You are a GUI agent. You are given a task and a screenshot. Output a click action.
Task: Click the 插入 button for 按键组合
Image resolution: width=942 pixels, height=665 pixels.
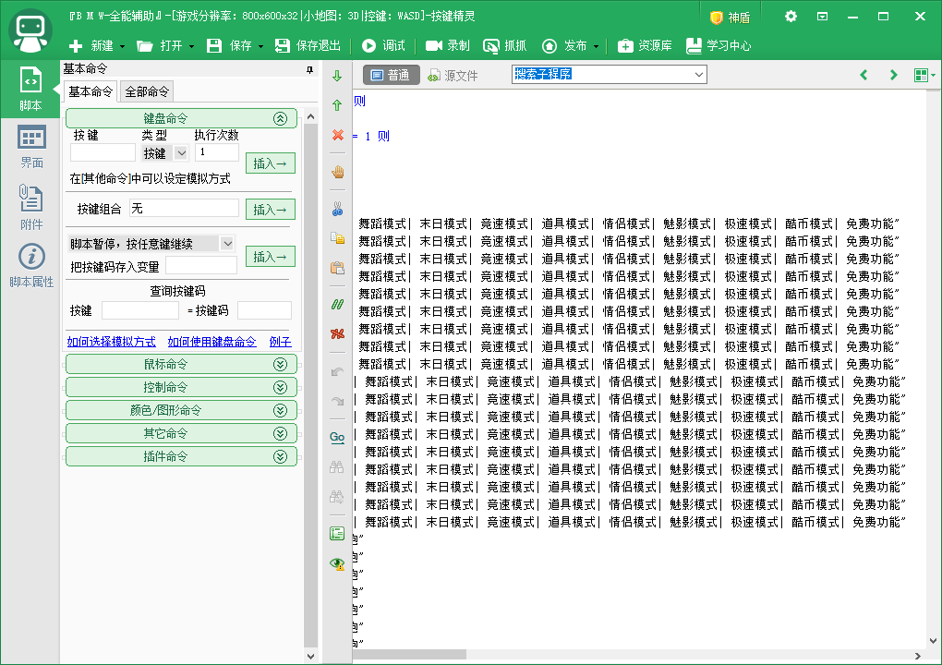click(272, 209)
